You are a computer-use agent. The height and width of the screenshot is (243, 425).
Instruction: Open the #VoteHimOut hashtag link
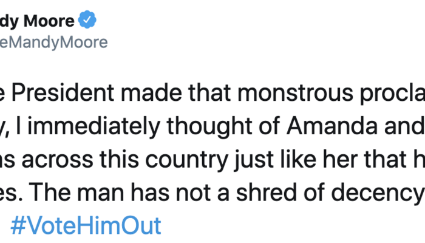coord(86,225)
